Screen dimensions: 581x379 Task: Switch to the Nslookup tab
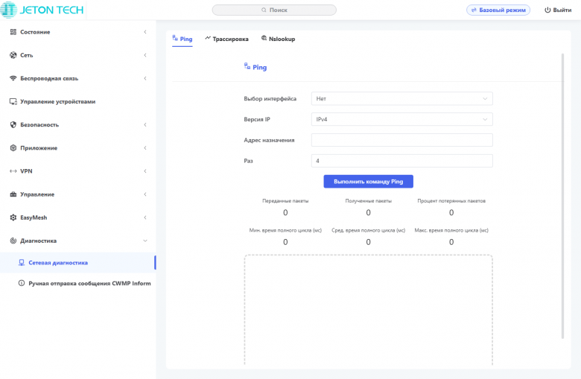(x=278, y=39)
